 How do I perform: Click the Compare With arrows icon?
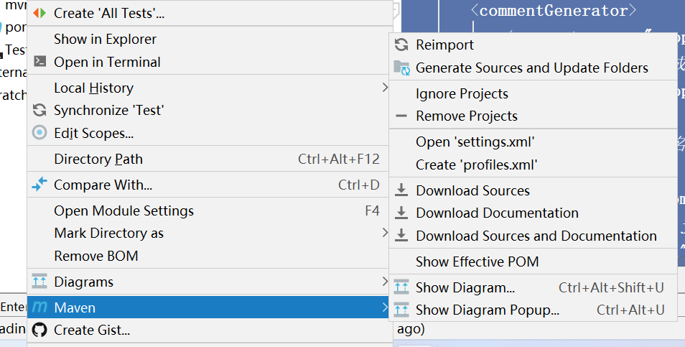pos(40,185)
